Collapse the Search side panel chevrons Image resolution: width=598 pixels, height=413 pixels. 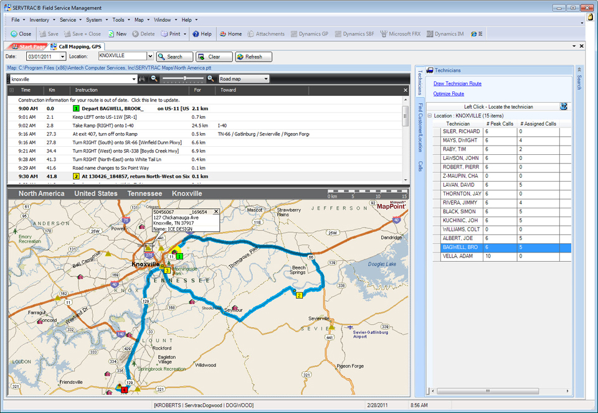[x=579, y=70]
